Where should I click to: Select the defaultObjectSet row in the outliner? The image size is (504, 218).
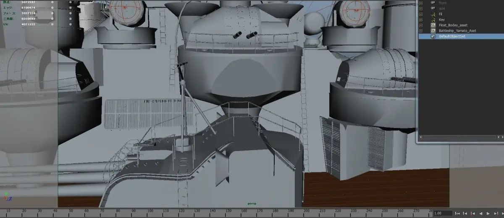461,36
